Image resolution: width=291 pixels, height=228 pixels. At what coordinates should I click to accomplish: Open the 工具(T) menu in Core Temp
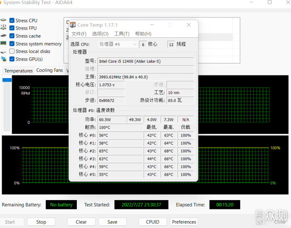[x=122, y=34]
